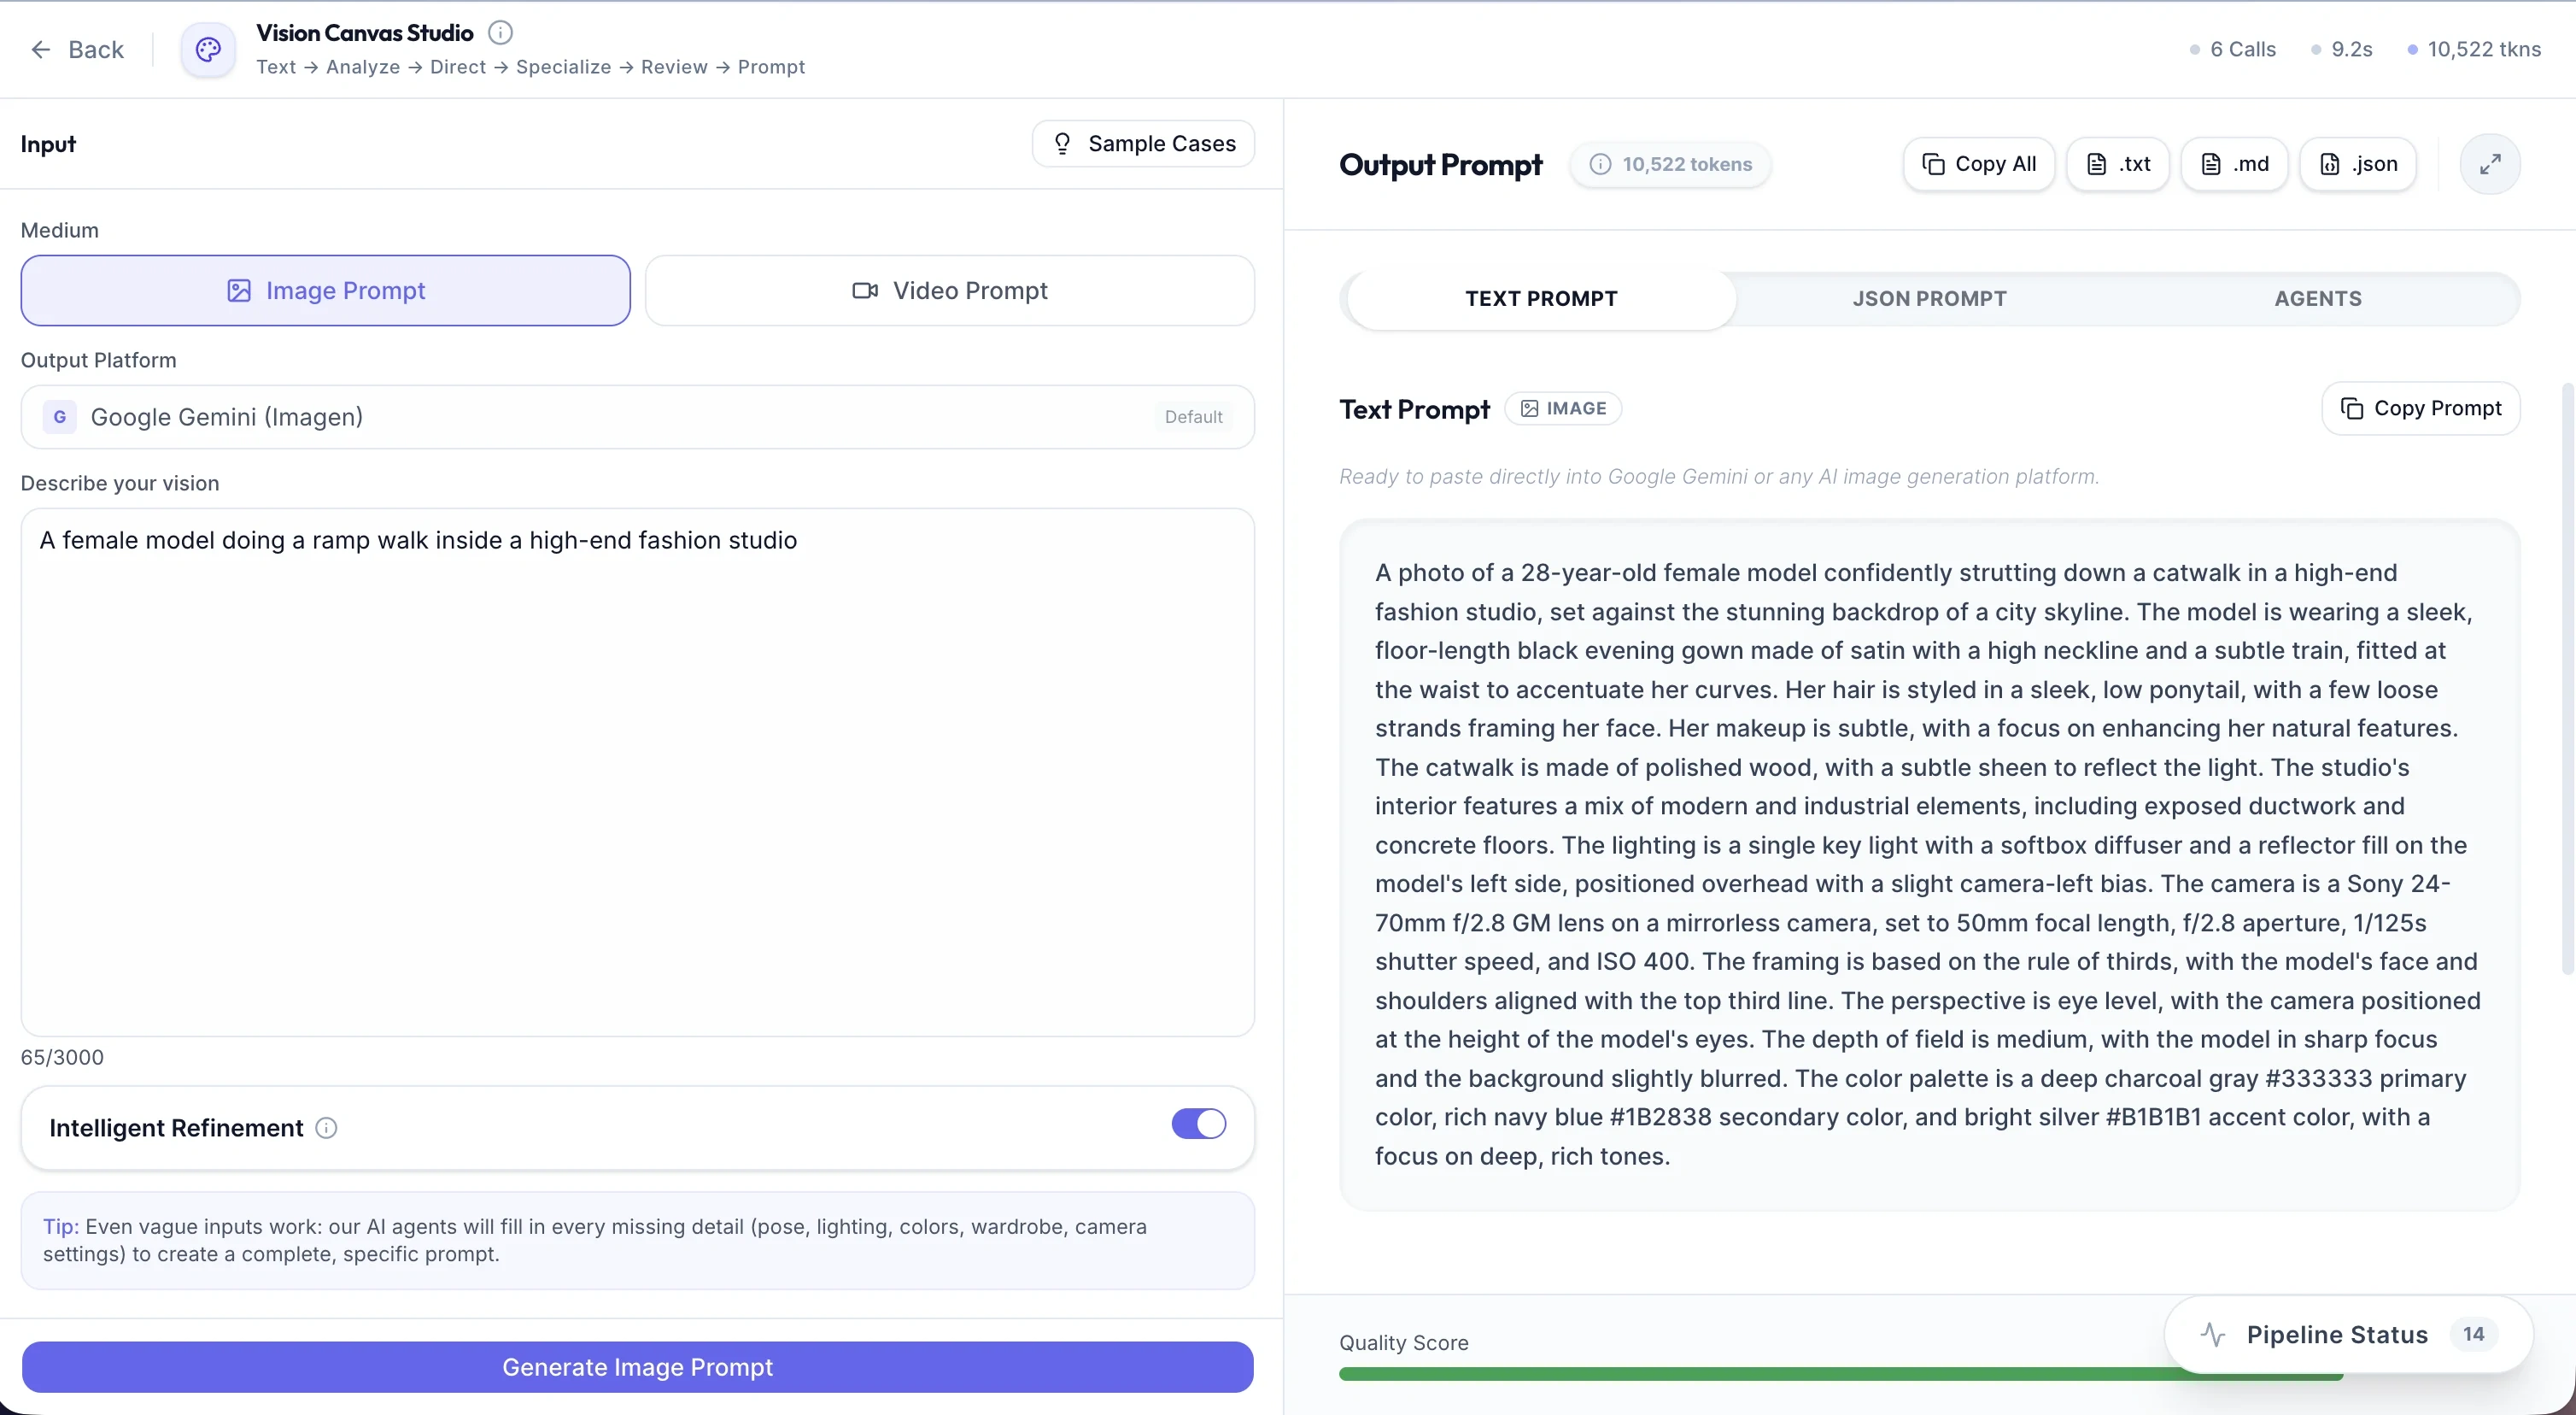This screenshot has height=1415, width=2576.
Task: Click inside Describe your vision textbox
Action: tap(637, 771)
